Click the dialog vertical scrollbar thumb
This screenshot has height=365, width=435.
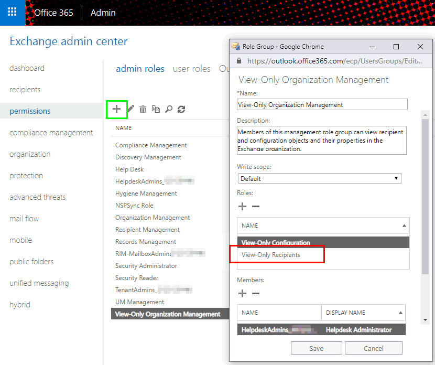[x=425, y=197]
